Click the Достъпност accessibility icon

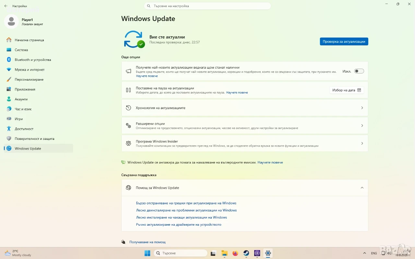tap(9, 129)
